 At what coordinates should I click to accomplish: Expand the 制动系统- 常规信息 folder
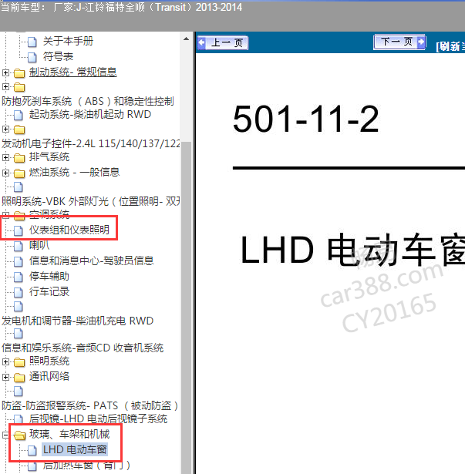5,72
